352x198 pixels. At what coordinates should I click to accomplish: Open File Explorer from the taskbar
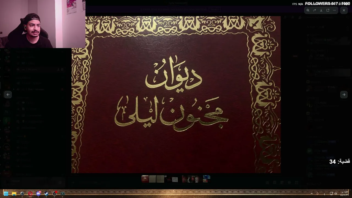pyautogui.click(x=14, y=194)
